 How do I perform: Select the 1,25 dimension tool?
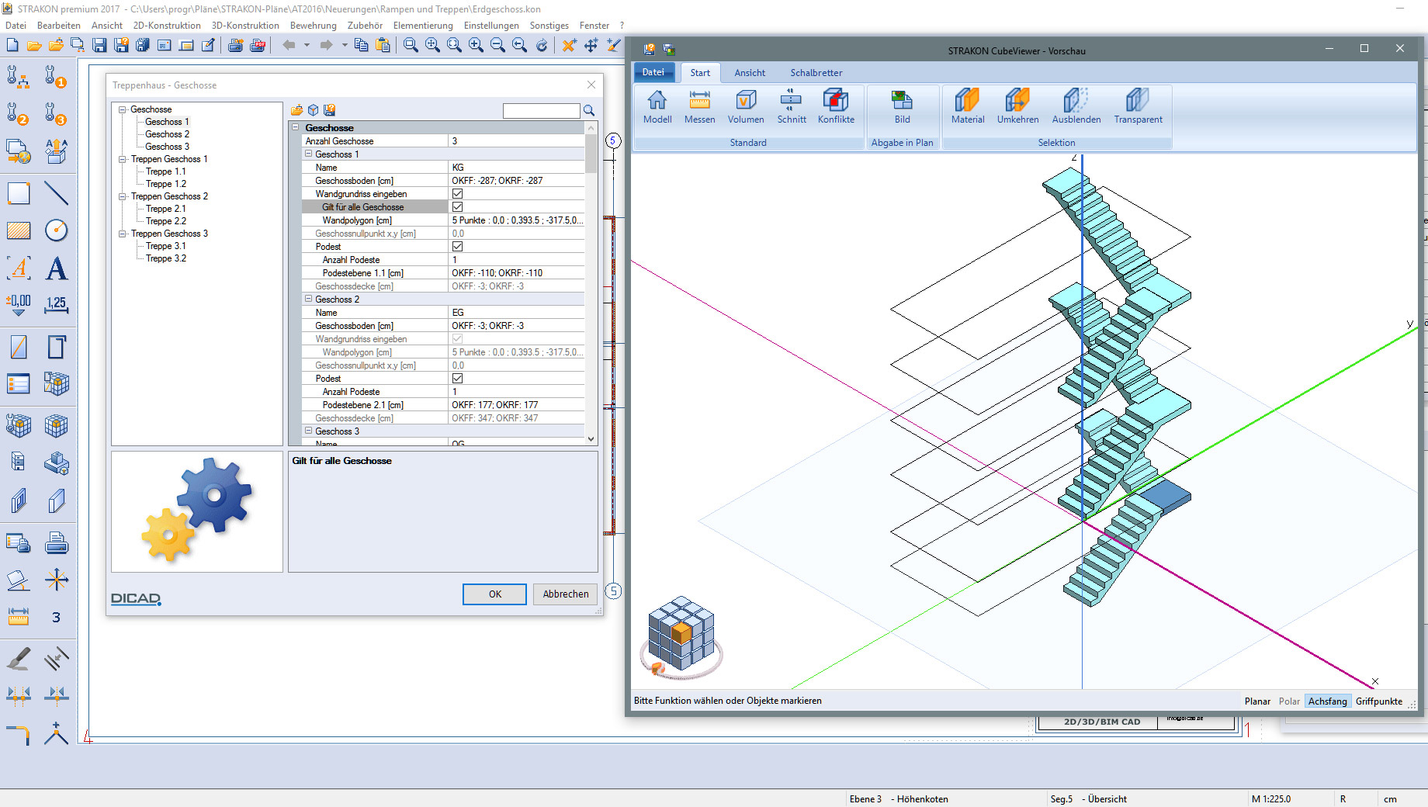(x=56, y=305)
